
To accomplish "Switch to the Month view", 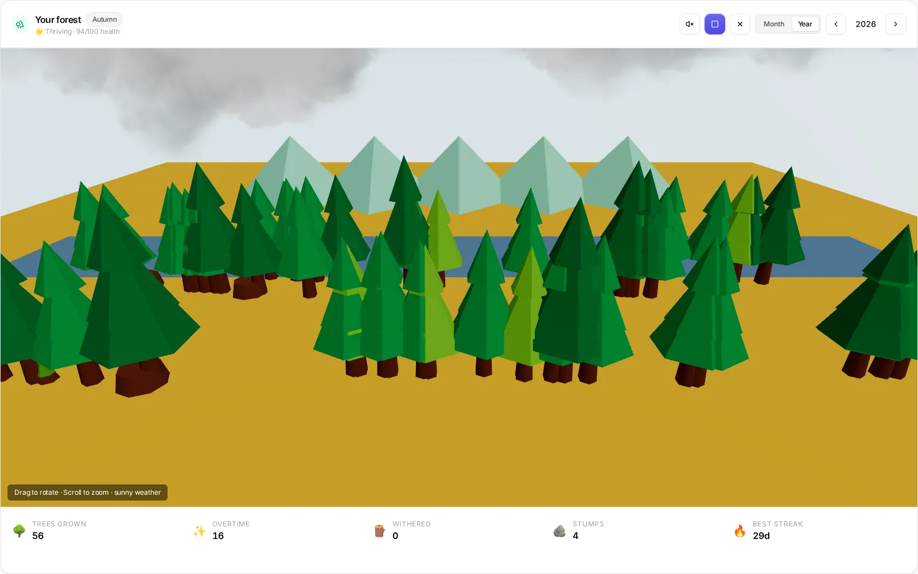I will tap(773, 24).
